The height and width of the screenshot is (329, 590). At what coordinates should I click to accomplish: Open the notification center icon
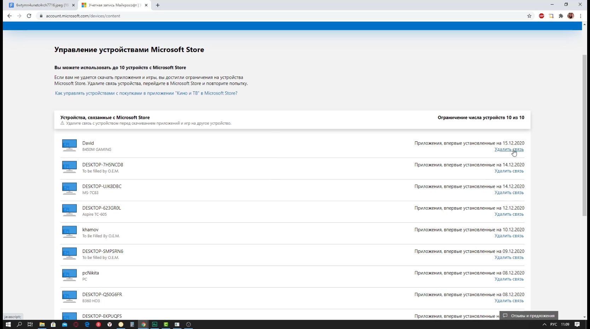click(x=577, y=324)
